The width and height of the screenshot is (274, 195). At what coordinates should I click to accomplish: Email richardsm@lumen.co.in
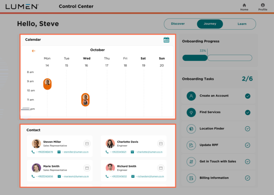point(151,177)
